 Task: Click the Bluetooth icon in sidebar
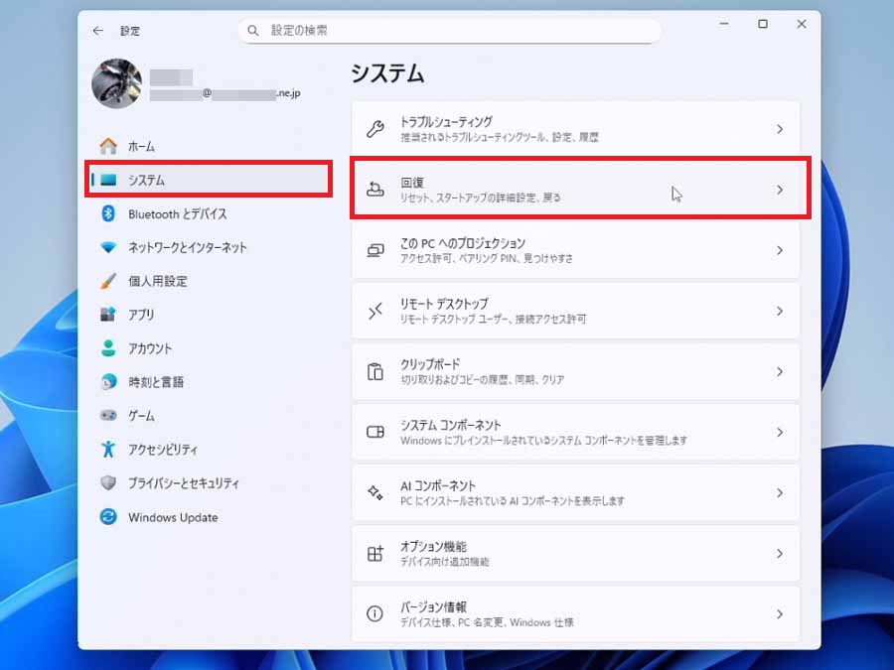click(108, 213)
